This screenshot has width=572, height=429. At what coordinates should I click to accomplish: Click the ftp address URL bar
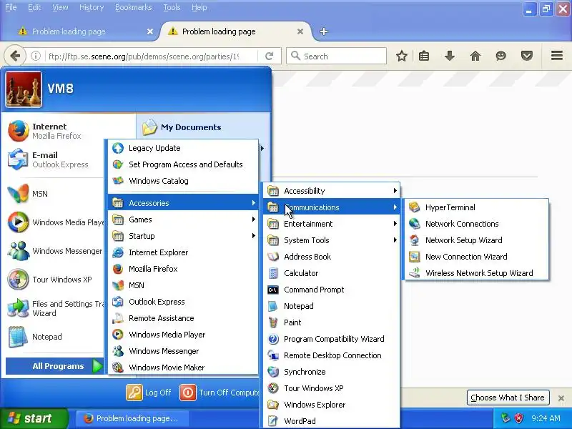[144, 56]
